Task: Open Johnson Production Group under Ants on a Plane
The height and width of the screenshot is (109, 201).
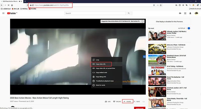Action: tap(175, 47)
